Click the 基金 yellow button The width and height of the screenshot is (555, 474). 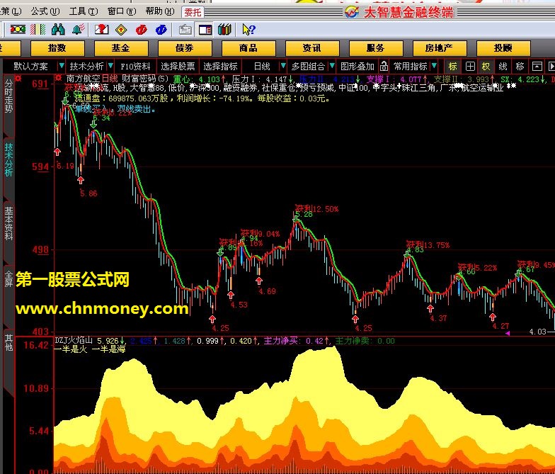tap(121, 48)
